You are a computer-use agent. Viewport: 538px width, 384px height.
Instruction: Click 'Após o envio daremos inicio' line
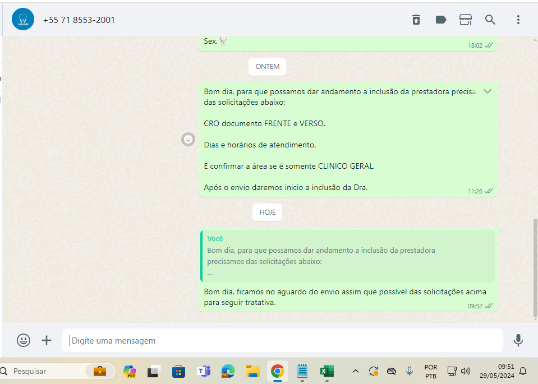click(x=286, y=188)
